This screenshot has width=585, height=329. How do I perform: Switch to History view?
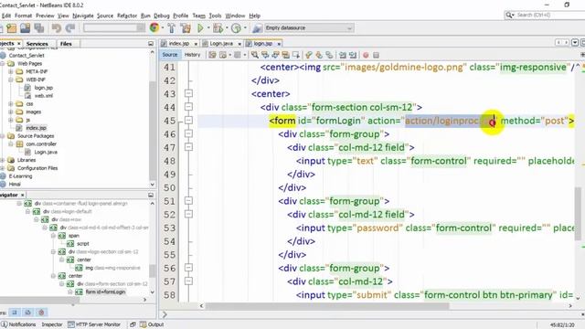tap(193, 55)
